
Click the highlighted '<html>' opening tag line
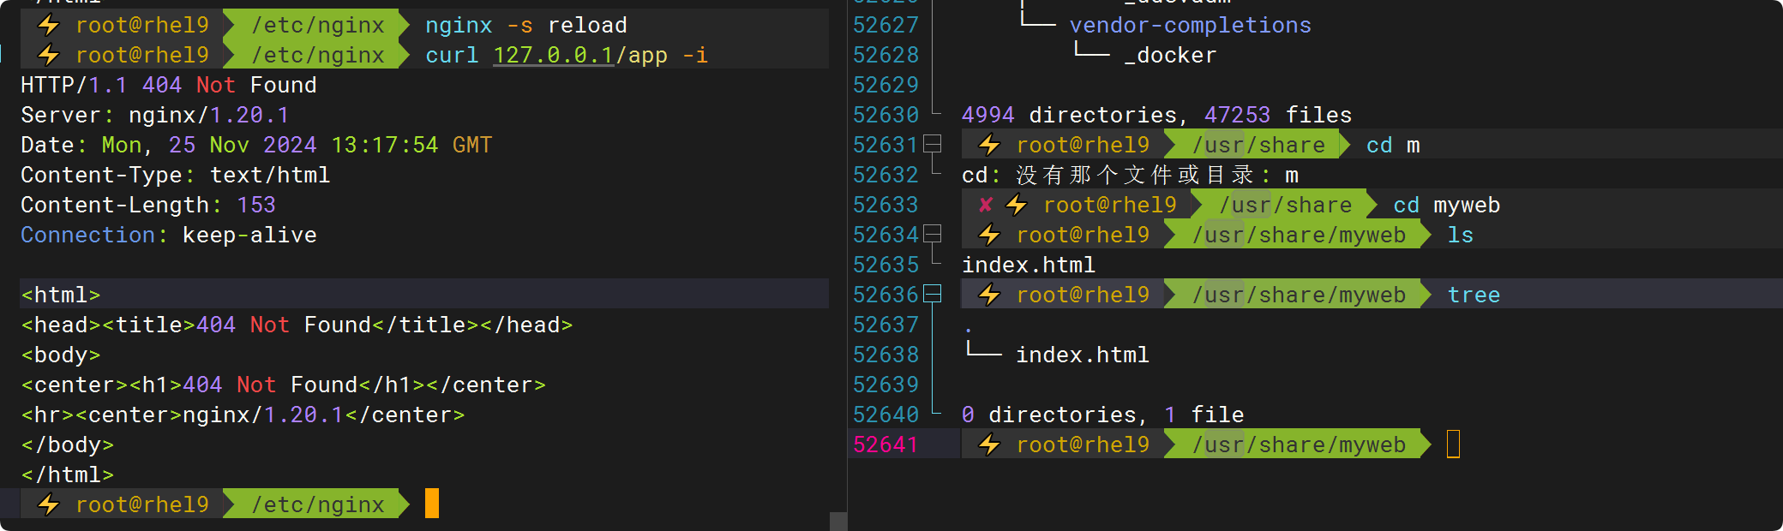(x=424, y=294)
